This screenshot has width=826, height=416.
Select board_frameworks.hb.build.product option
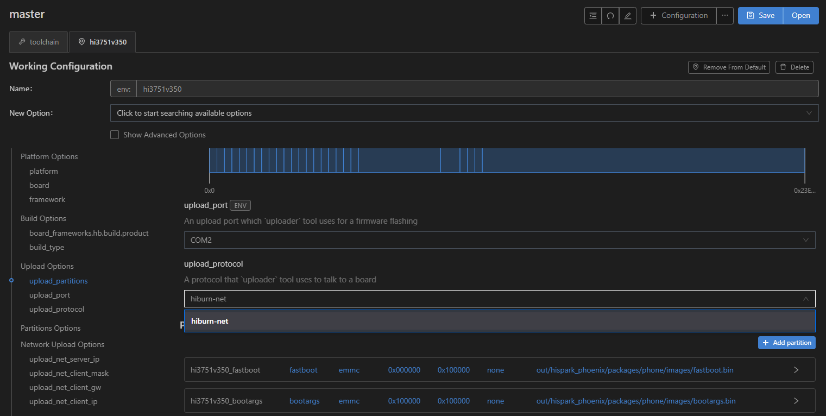coord(89,233)
